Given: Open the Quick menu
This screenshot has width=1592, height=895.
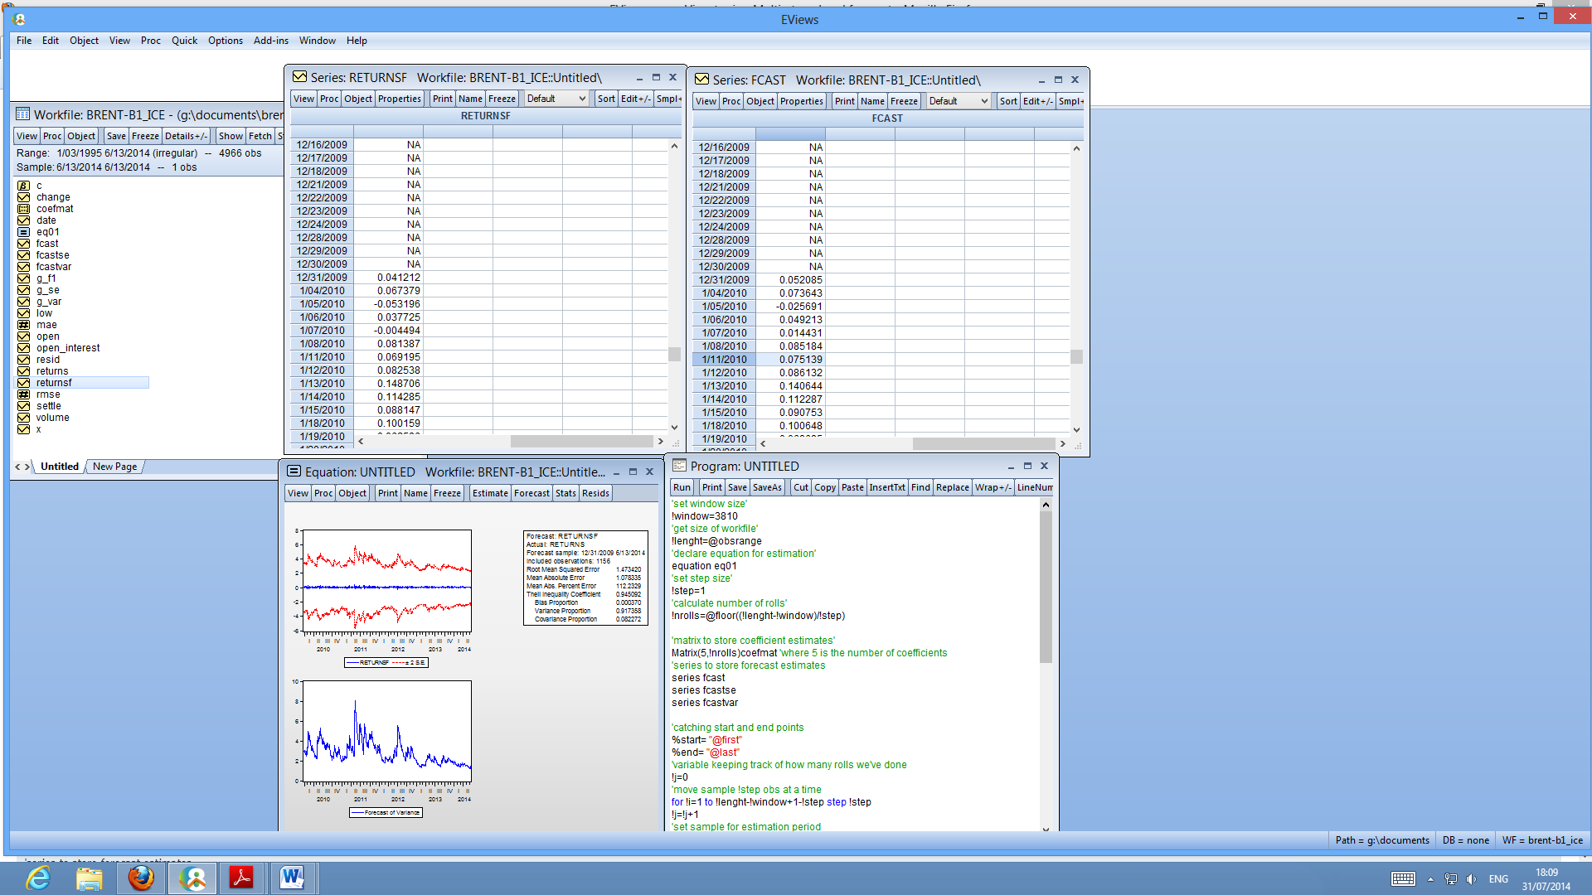Looking at the screenshot, I should point(184,40).
